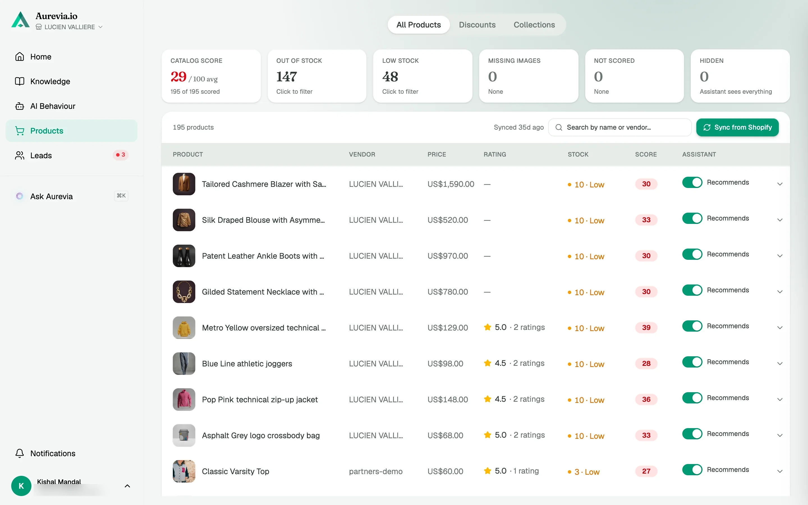Click the Home house icon
This screenshot has height=505, width=808.
(20, 56)
